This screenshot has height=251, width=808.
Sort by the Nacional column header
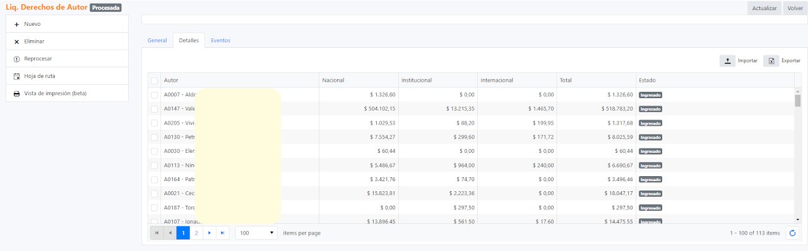(x=359, y=81)
